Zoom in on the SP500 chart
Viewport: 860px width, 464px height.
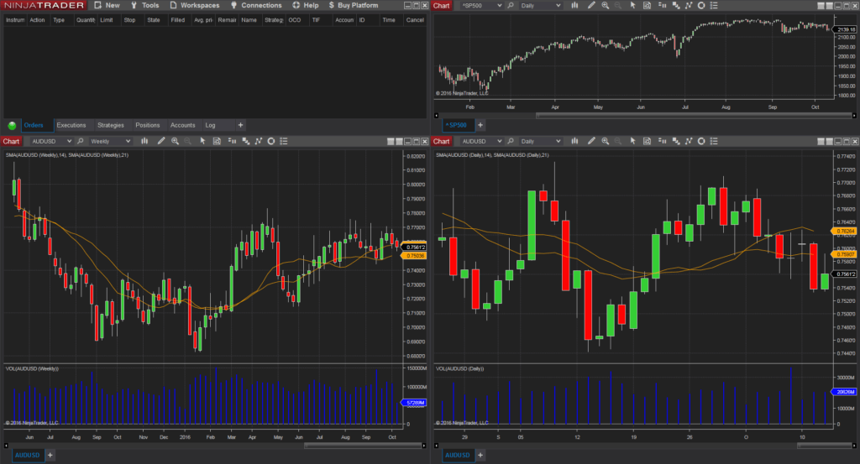605,6
